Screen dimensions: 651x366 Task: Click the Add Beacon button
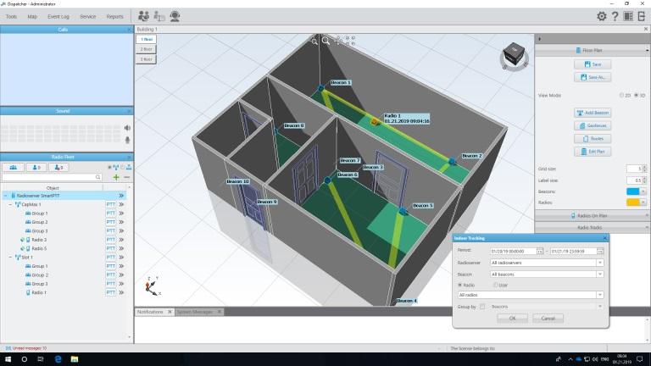click(593, 113)
